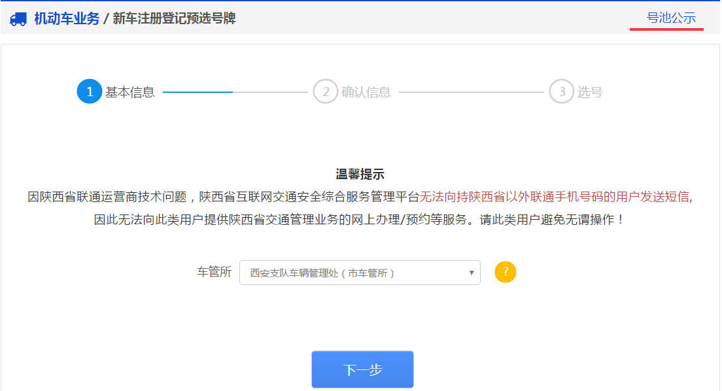Click the grey circle icon for step 2
The image size is (722, 391).
[326, 92]
